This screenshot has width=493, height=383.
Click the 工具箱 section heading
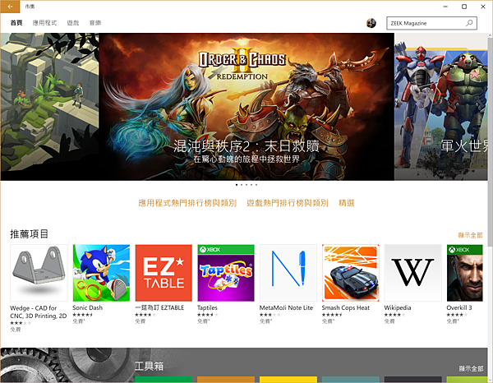point(149,367)
